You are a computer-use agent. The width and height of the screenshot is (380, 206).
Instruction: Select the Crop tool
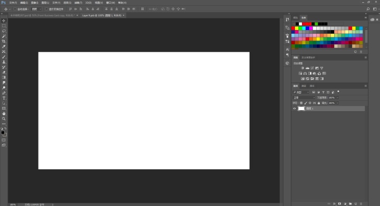tap(4, 41)
